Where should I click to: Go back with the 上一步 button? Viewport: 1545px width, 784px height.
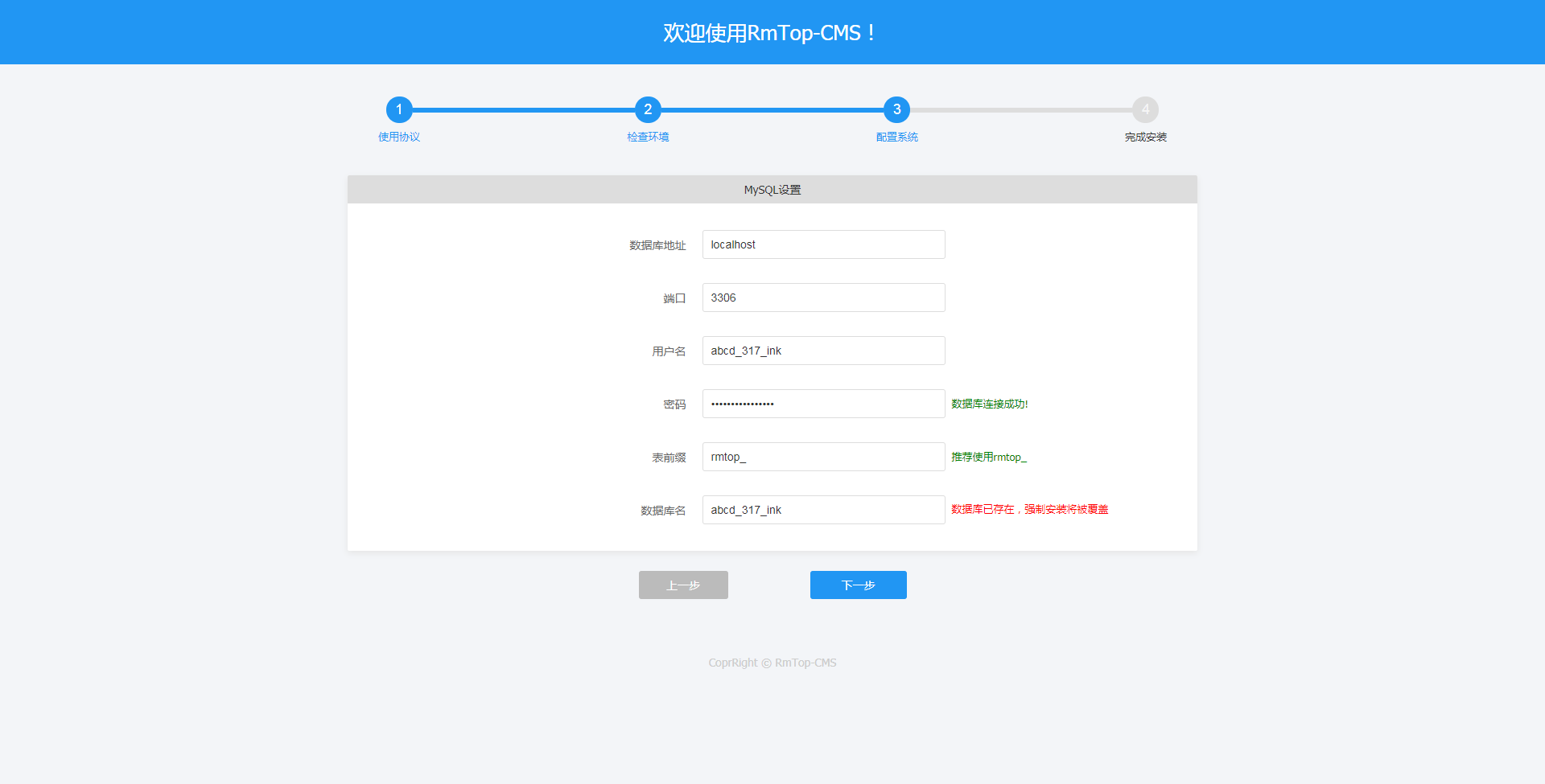pyautogui.click(x=683, y=585)
